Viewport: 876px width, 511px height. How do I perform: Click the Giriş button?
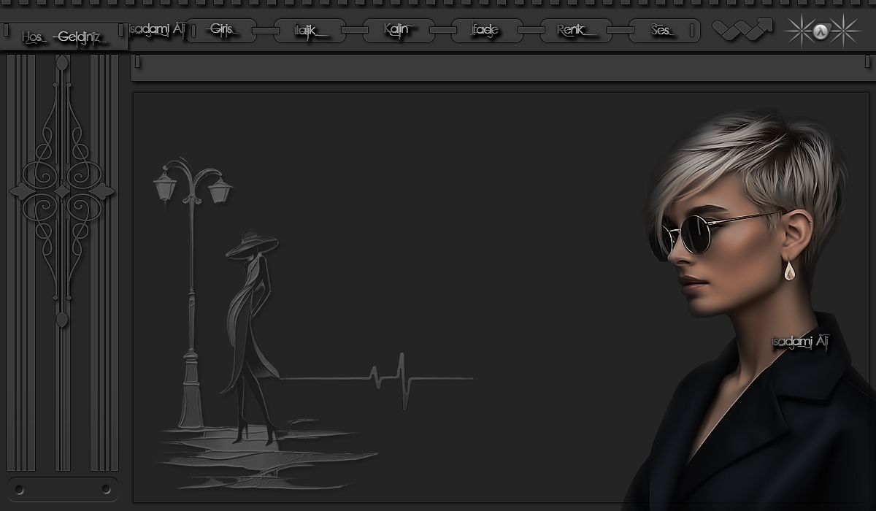[x=221, y=31]
